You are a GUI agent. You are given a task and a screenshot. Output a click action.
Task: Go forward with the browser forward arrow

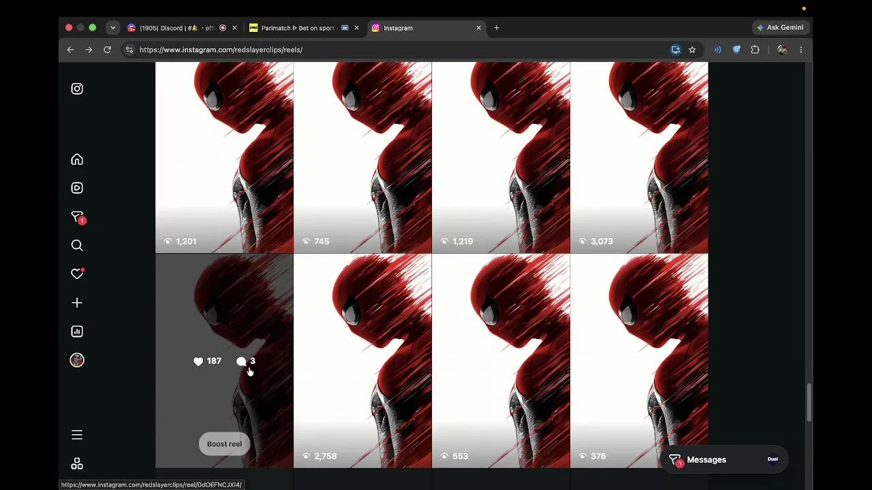coord(89,50)
